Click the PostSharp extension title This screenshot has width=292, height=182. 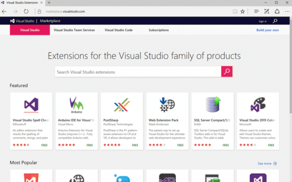click(x=111, y=120)
